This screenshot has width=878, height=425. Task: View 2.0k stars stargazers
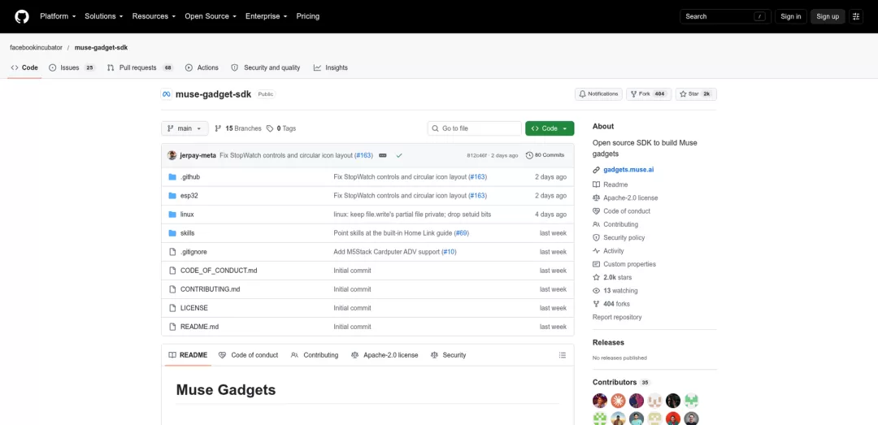pos(612,277)
